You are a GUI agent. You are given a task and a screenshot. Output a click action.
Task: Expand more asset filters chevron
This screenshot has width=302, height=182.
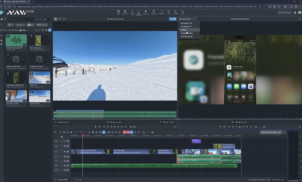tap(51, 25)
